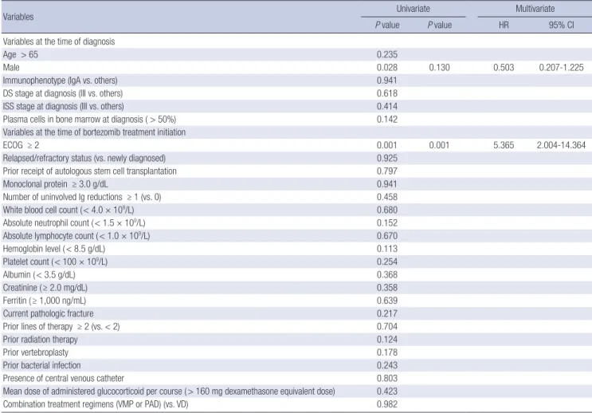Image resolution: width=592 pixels, height=413 pixels.
Task: Click value 0.113 for hemoglobin
Action: (387, 249)
